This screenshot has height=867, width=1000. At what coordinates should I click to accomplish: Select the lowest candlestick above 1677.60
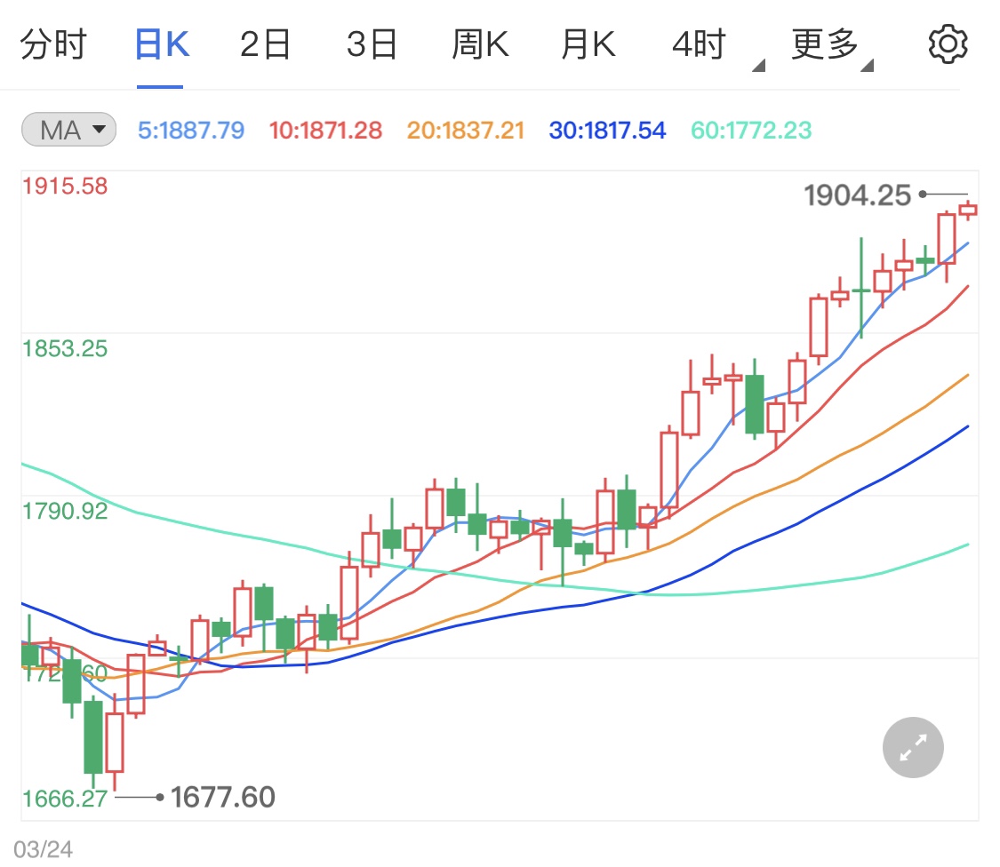point(114,742)
